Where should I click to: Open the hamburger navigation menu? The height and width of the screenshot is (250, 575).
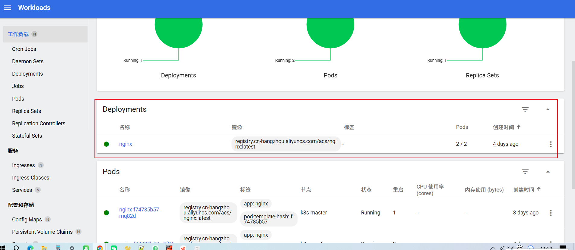pyautogui.click(x=8, y=8)
